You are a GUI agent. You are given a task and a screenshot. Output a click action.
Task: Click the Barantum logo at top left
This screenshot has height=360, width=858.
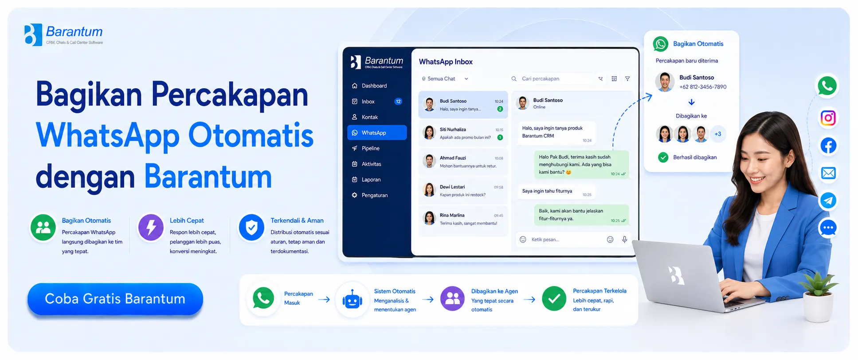coord(63,35)
